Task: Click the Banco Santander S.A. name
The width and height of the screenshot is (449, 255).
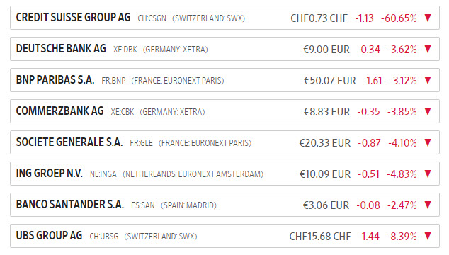Action: coord(70,205)
